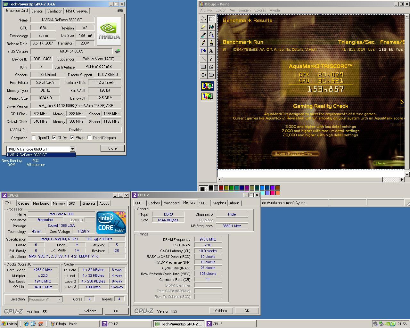The image size is (410, 328).
Task: Open the MSI Giveaway tab in GPU-Z
Action: click(x=77, y=11)
